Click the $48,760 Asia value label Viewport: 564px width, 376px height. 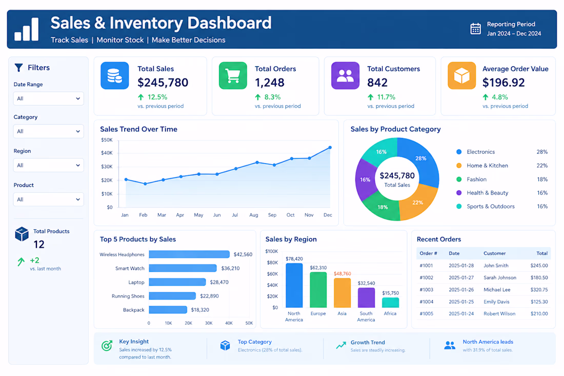tap(343, 274)
